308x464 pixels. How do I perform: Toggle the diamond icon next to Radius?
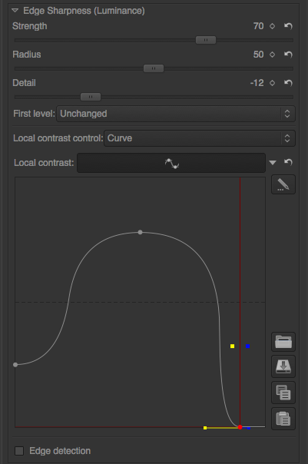coord(272,55)
